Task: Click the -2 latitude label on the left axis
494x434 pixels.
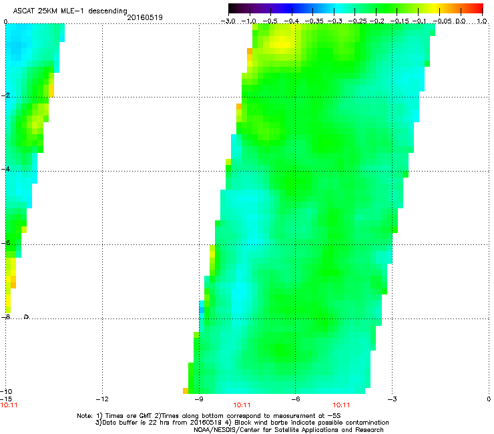Action: click(x=5, y=95)
